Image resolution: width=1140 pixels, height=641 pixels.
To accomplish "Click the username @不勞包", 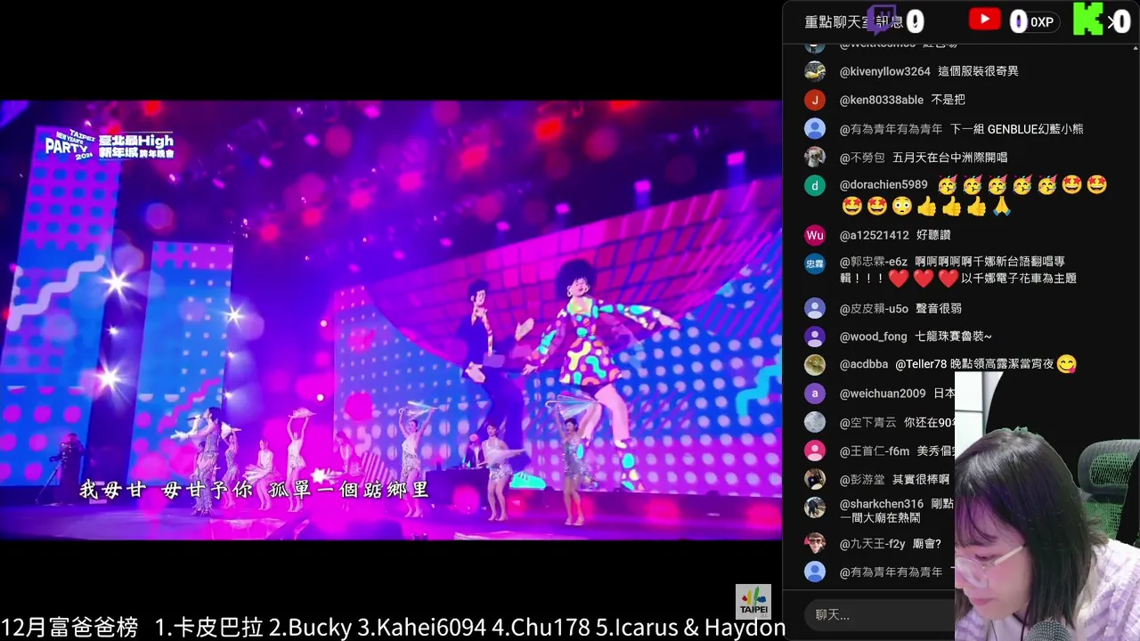I will tap(862, 158).
